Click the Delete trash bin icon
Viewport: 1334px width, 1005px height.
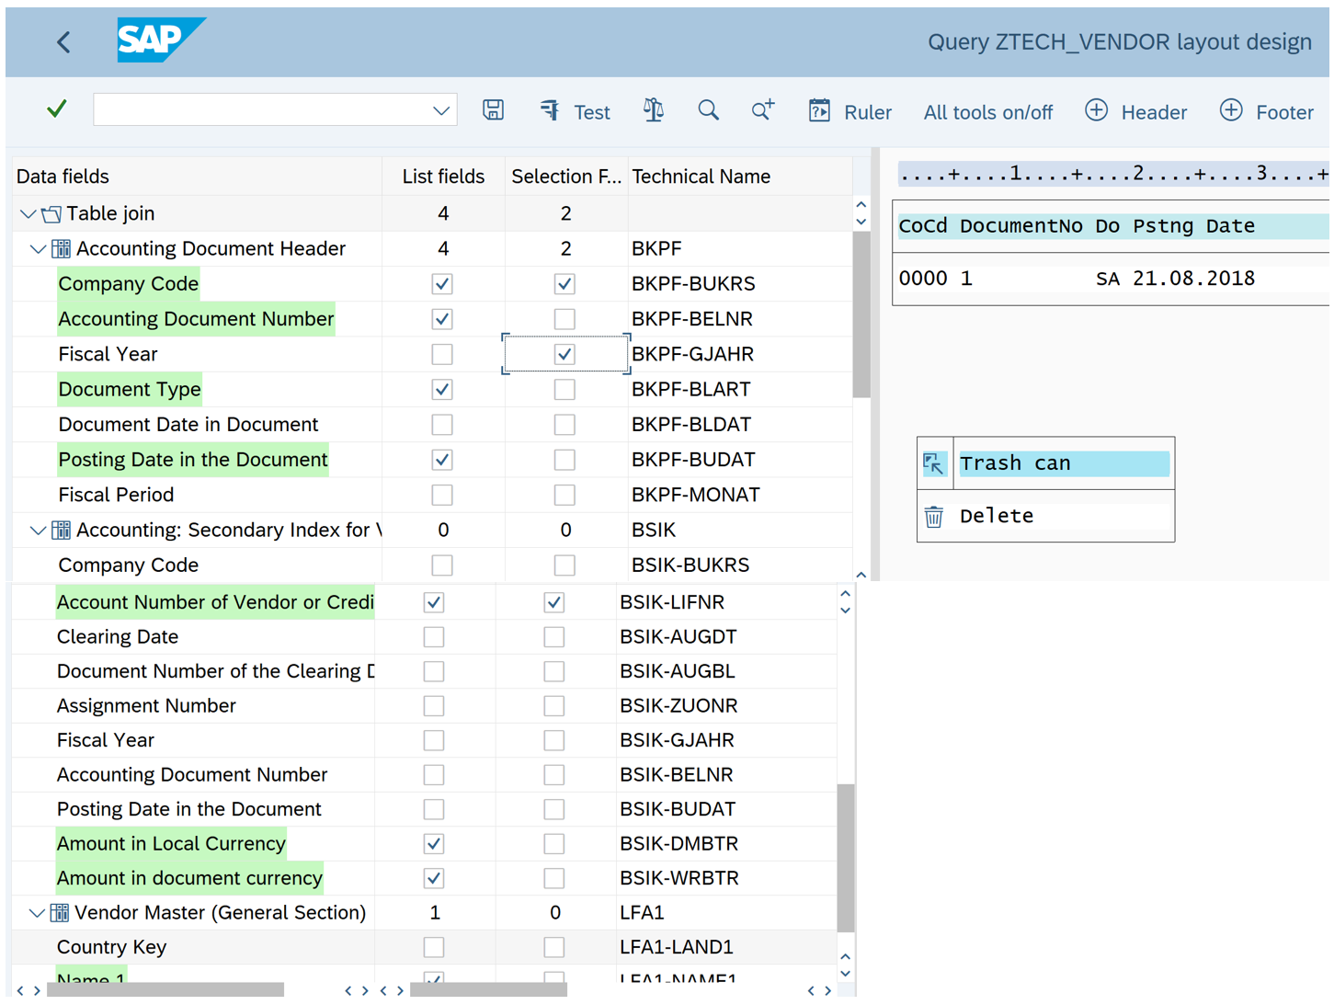point(934,517)
